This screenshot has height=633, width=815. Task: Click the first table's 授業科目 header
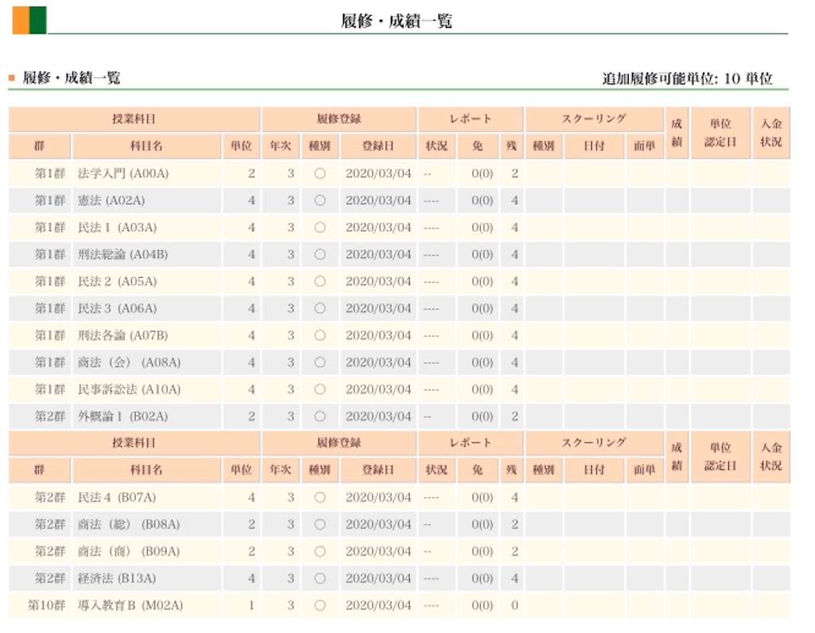tap(134, 119)
